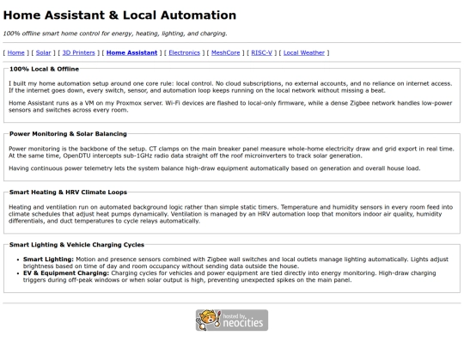Viewport: 464px width, 348px height.
Task: Click the 'Smart Lighting & Vehicle Charging Cycles' heading
Action: point(76,245)
